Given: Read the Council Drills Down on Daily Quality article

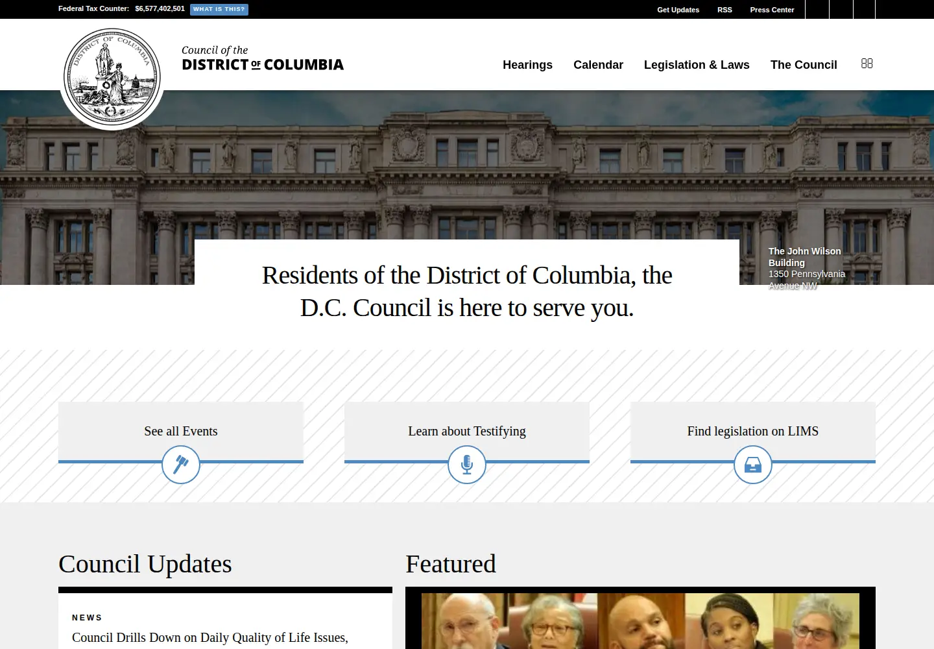Looking at the screenshot, I should click(x=210, y=638).
